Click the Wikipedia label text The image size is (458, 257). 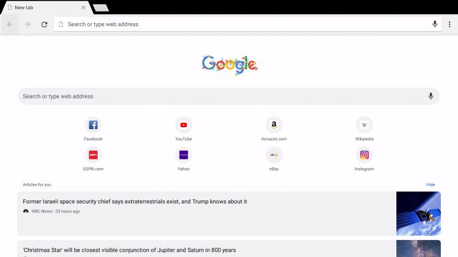pos(364,139)
